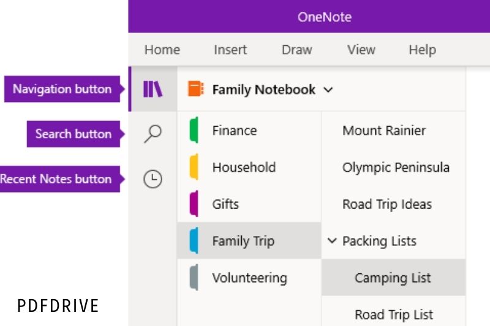The height and width of the screenshot is (326, 490).
Task: Open the Olympic Peninsula page
Action: (x=394, y=167)
